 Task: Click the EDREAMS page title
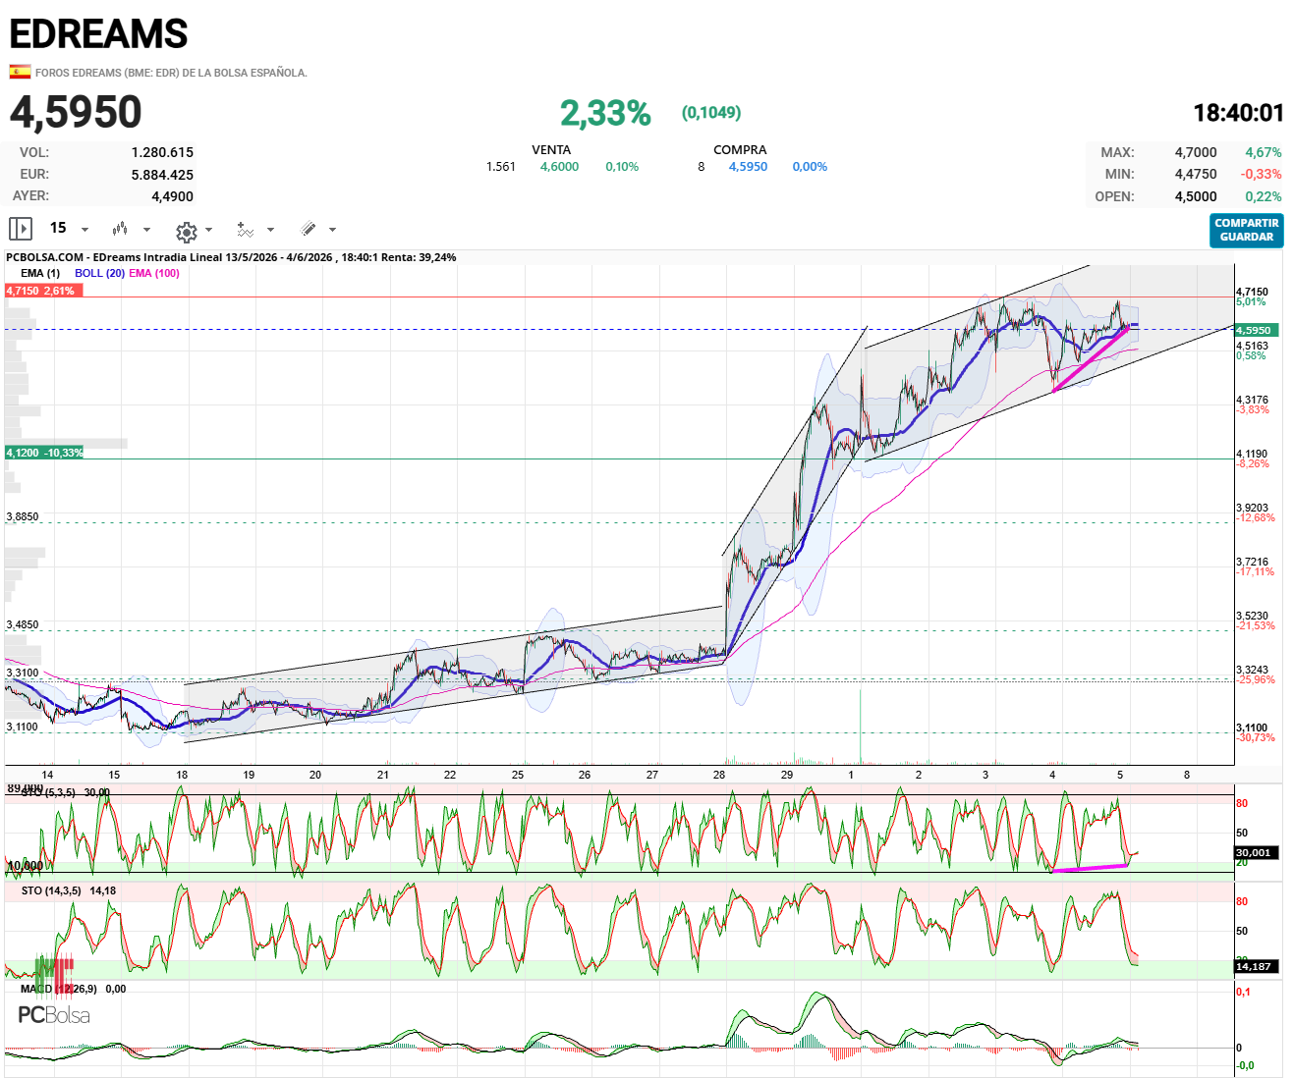[x=98, y=34]
